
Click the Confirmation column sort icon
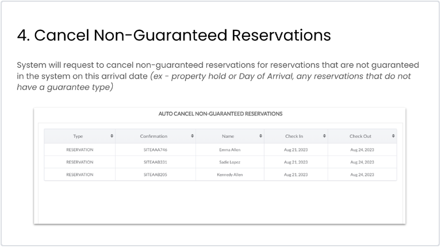(192, 136)
